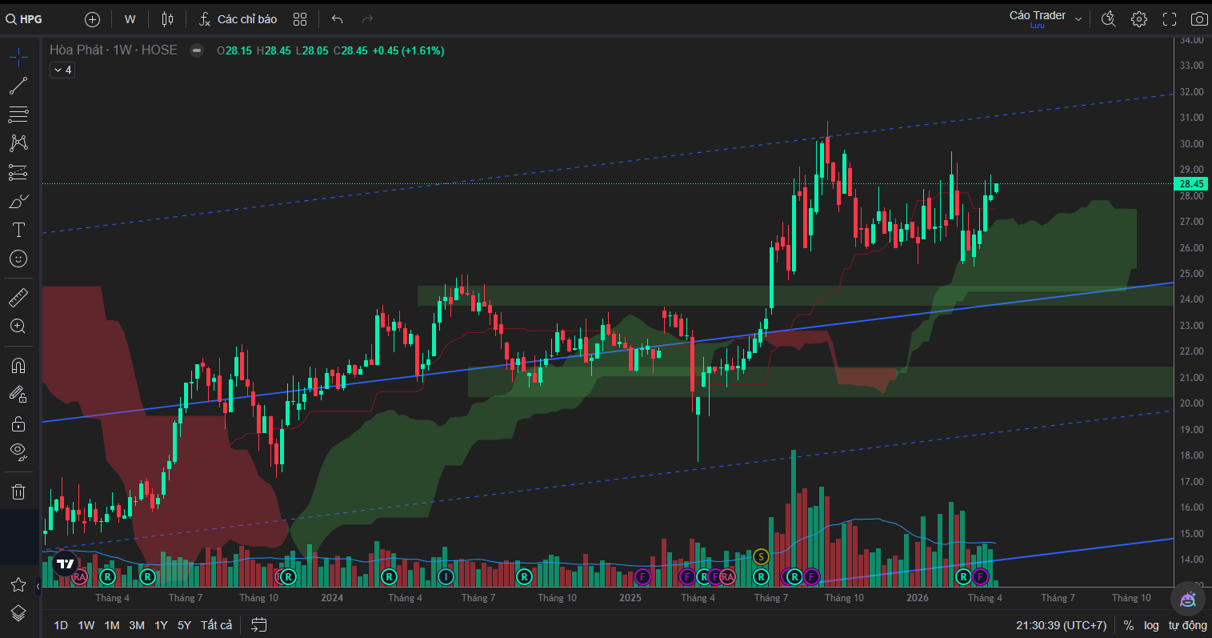Take a chart snapshot with the camera icon
The image size is (1212, 638).
(1199, 19)
